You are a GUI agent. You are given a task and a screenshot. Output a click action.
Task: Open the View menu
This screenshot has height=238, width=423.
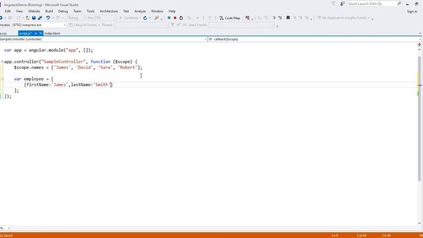pyautogui.click(x=19, y=11)
